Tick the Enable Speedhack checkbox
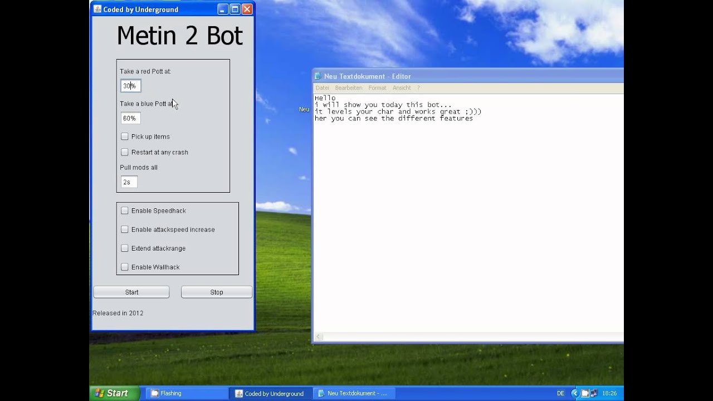 tap(125, 211)
